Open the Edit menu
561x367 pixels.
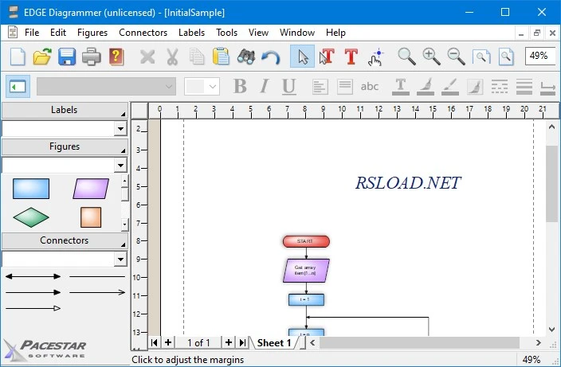tap(58, 33)
